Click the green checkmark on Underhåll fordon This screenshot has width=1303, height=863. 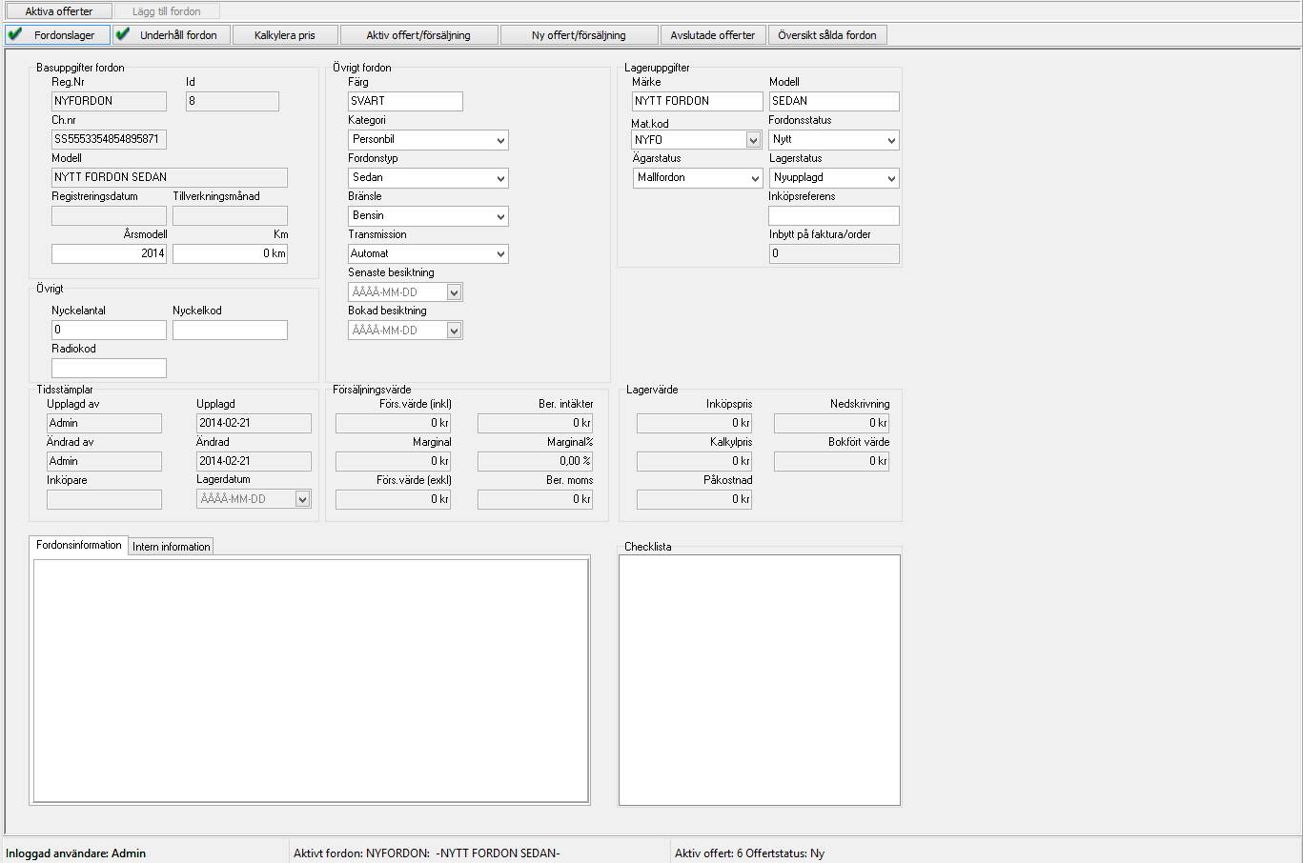(x=122, y=34)
